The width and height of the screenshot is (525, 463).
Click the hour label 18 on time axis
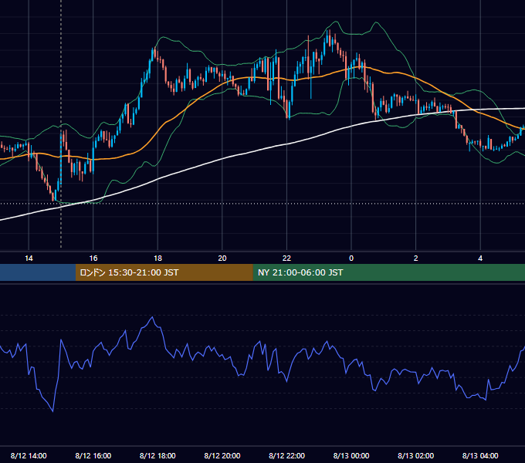point(157,259)
